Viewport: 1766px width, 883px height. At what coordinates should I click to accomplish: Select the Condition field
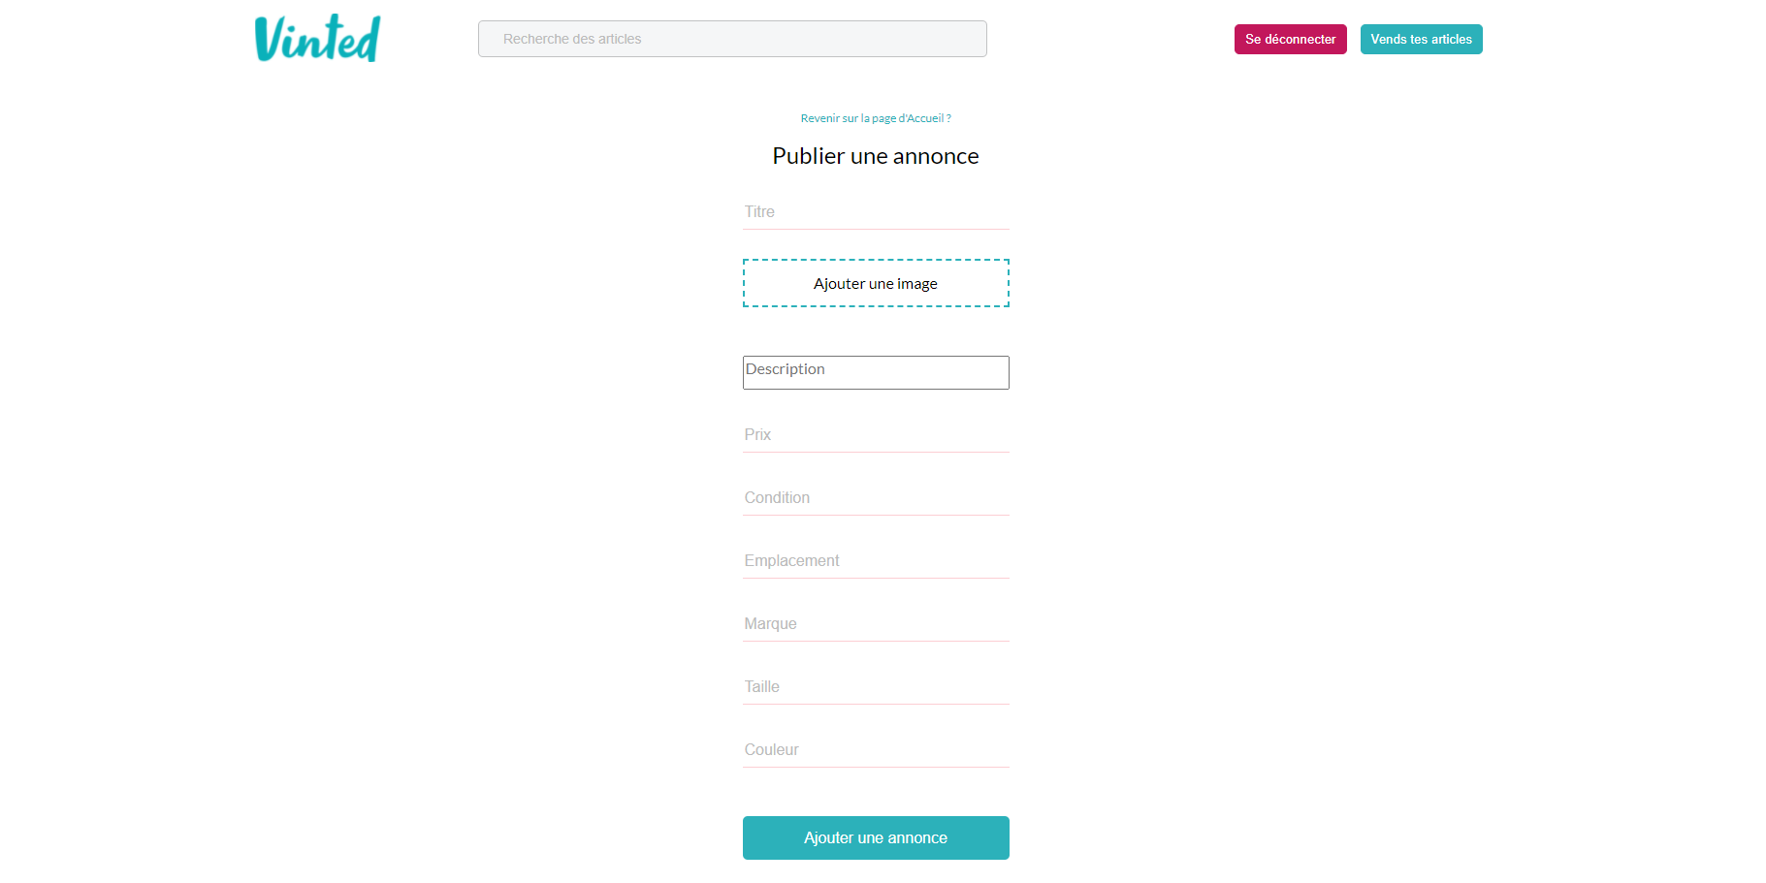point(873,497)
